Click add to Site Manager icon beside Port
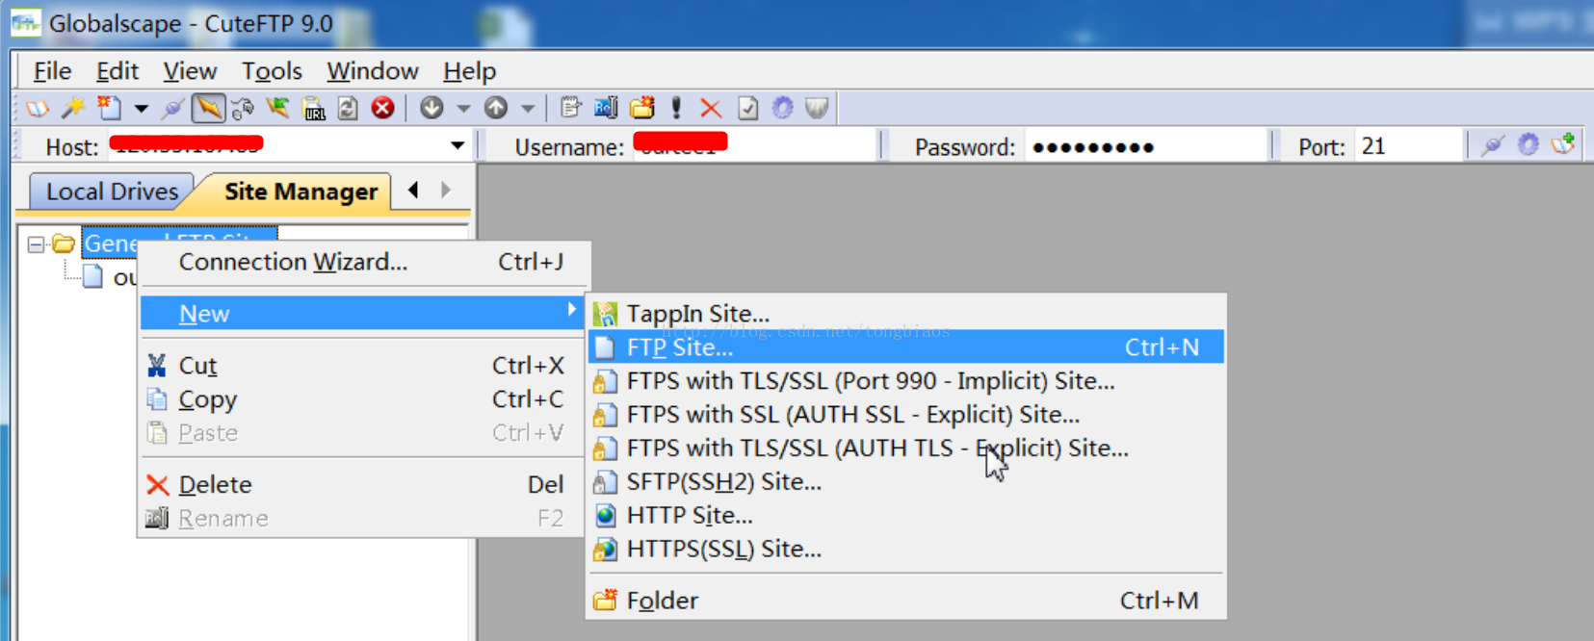1594x641 pixels. click(x=1563, y=145)
